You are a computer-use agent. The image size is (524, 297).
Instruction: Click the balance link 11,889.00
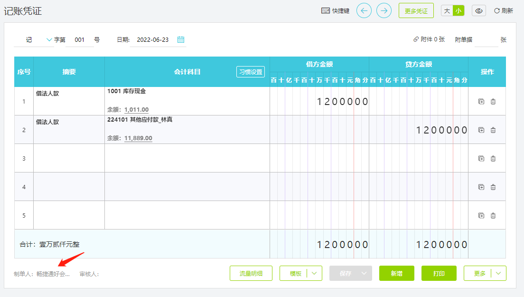[138, 138]
